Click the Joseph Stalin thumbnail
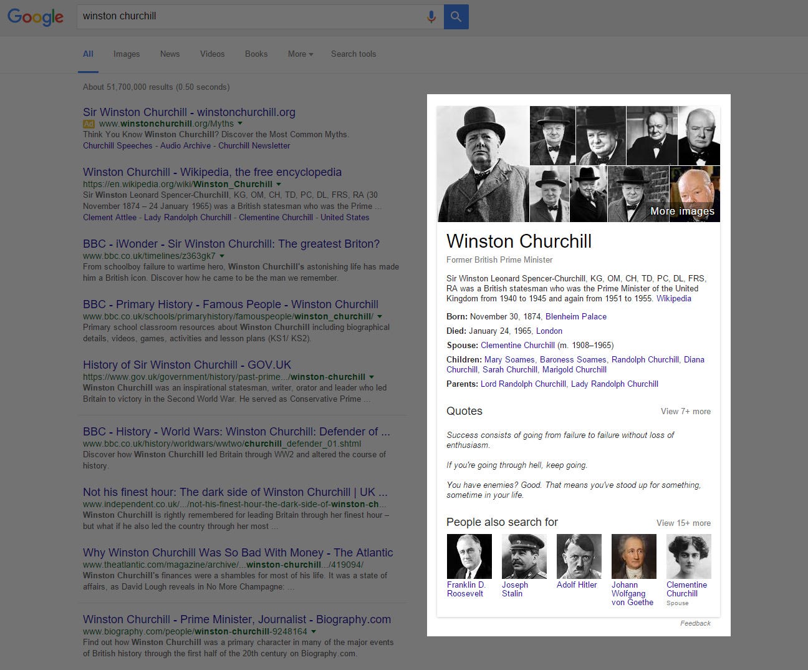 point(524,556)
